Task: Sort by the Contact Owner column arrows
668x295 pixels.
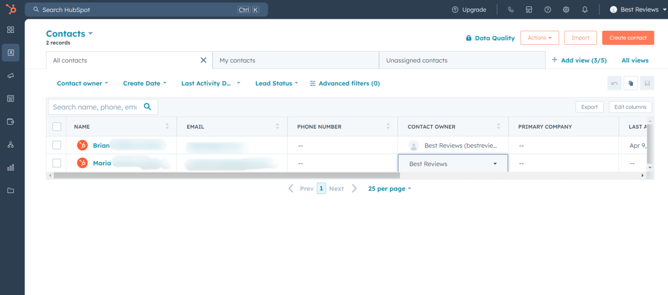Action: click(498, 126)
